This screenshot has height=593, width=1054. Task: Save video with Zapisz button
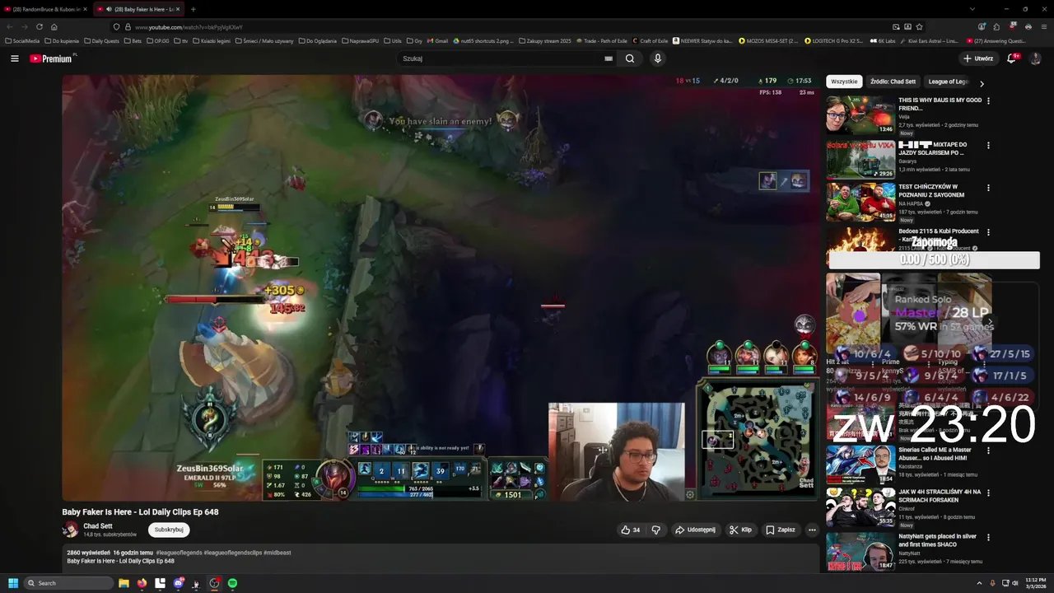(x=781, y=530)
